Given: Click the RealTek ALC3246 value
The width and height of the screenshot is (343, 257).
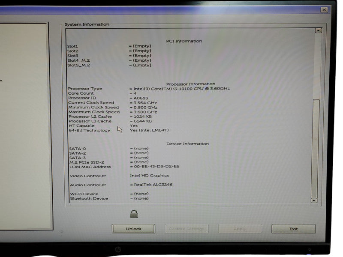Looking at the screenshot, I should tap(153, 185).
